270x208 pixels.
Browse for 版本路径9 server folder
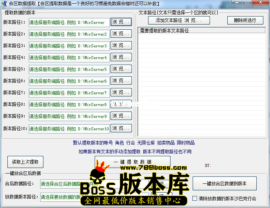(121, 116)
